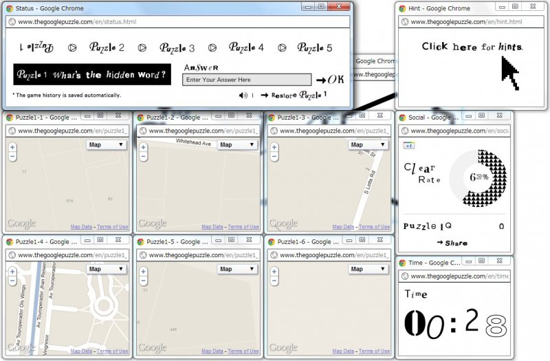Screen dimensions: 550x361
Task: Click the Puzzle1-1 window address bar
Action: click(67, 131)
